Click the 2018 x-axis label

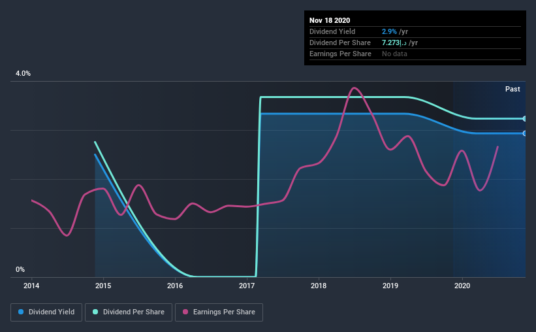[x=319, y=286]
